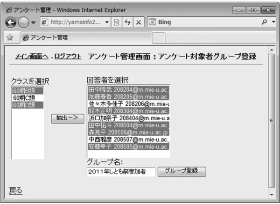Maximize the Internet Explorer window

253,10
